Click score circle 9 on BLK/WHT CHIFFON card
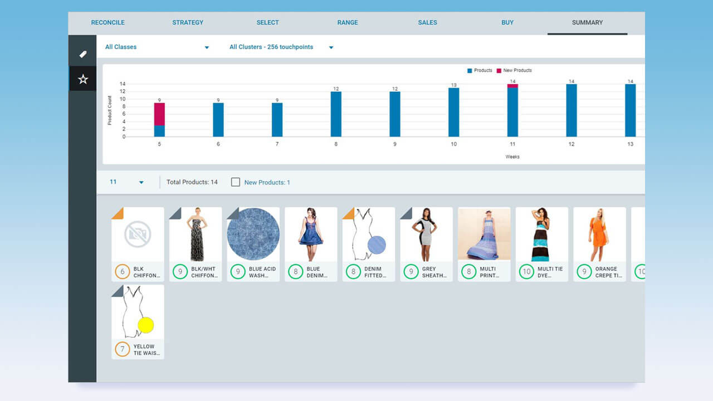 tap(180, 272)
